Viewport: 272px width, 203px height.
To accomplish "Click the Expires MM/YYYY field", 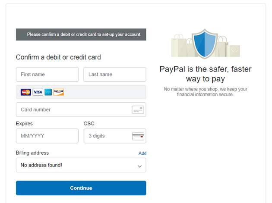I will pos(47,136).
